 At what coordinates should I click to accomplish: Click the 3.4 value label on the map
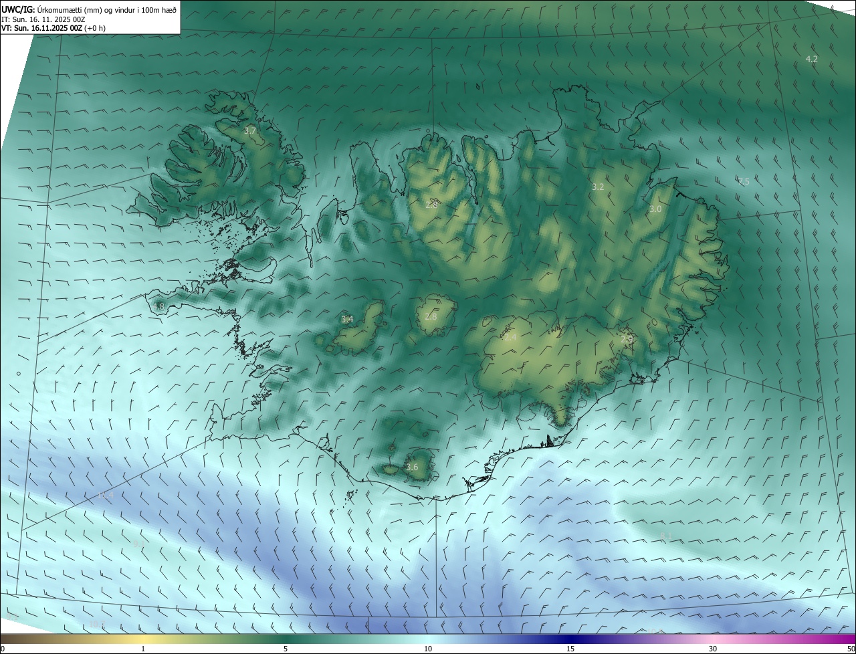point(347,320)
